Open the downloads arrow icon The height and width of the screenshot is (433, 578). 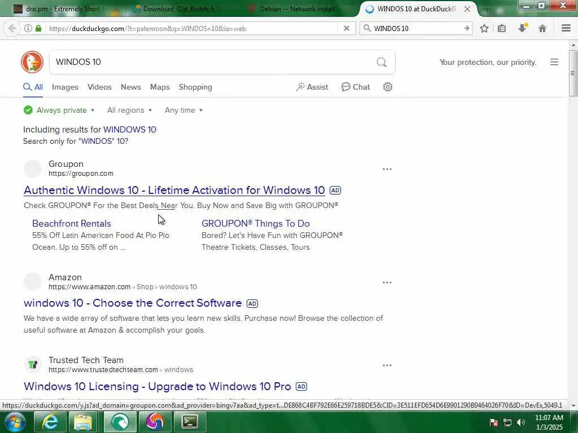522,28
